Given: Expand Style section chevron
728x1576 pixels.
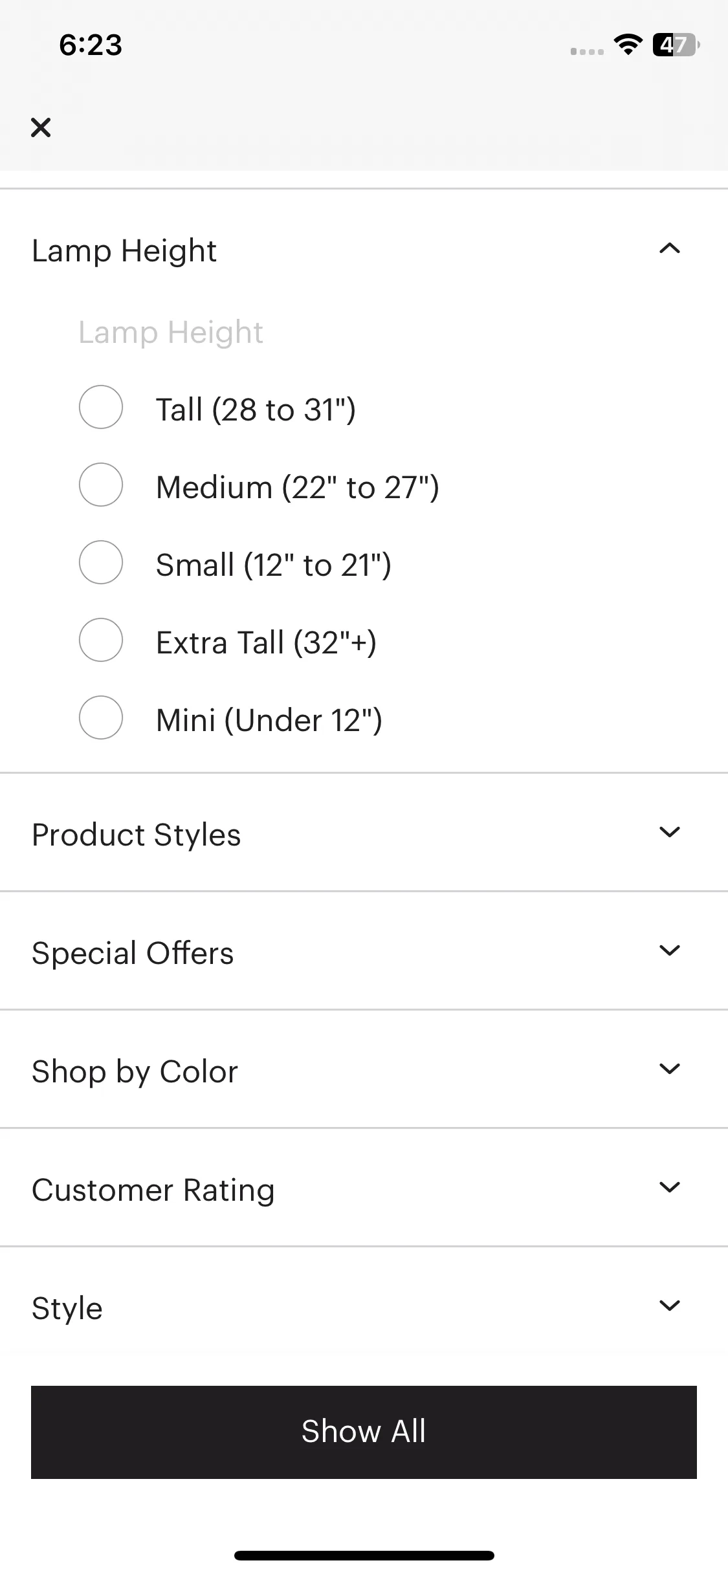Looking at the screenshot, I should click(670, 1306).
